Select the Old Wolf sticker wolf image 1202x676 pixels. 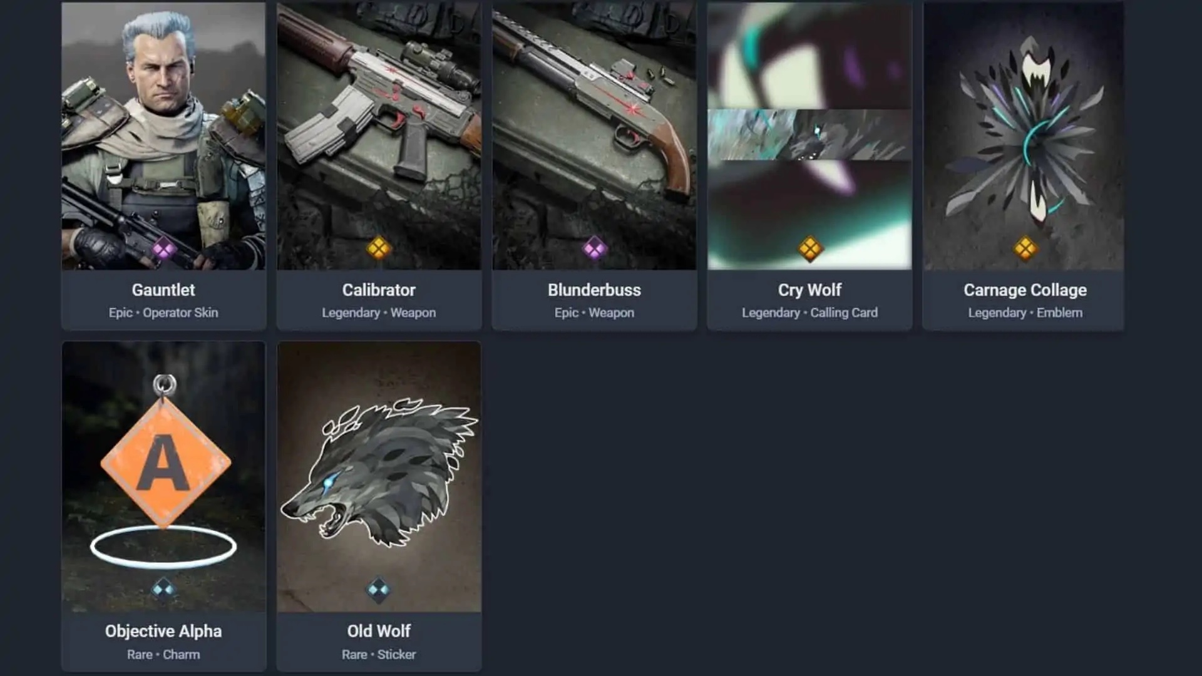(379, 473)
